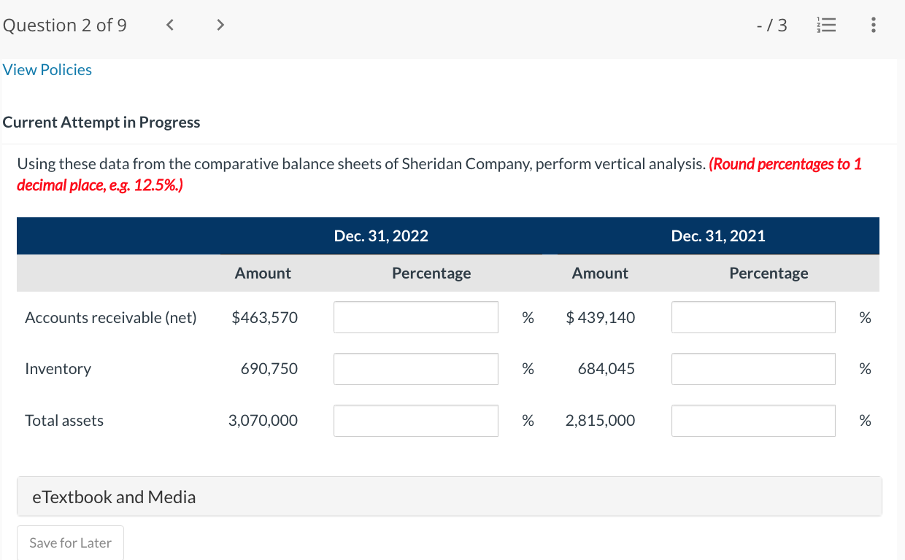Click Inventory 2021 percentage input field
Screen dimensions: 905x560
[753, 369]
